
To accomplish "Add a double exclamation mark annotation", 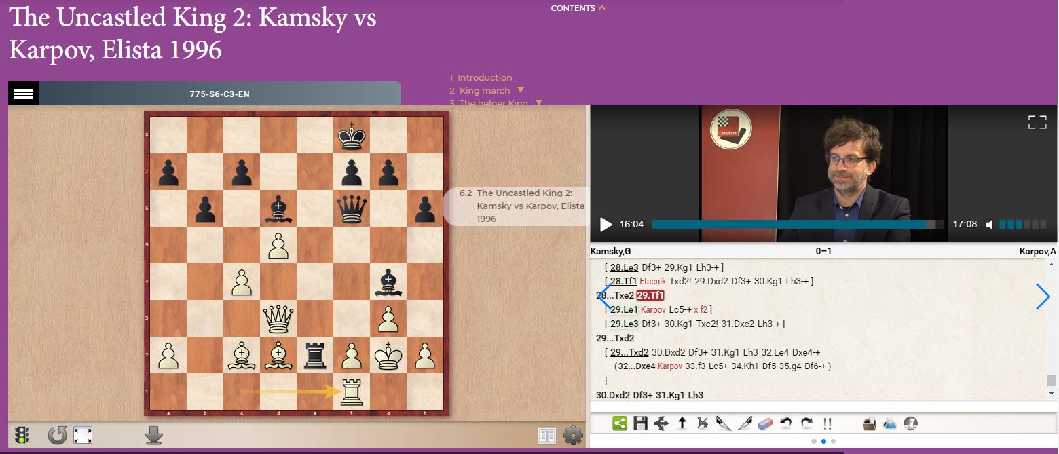I will pyautogui.click(x=828, y=424).
